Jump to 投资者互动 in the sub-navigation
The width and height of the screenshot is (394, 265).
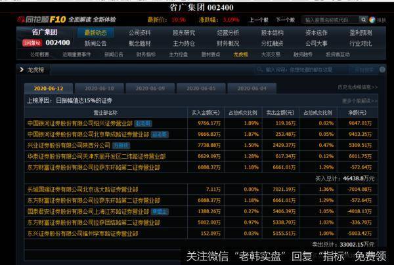pyautogui.click(x=338, y=54)
